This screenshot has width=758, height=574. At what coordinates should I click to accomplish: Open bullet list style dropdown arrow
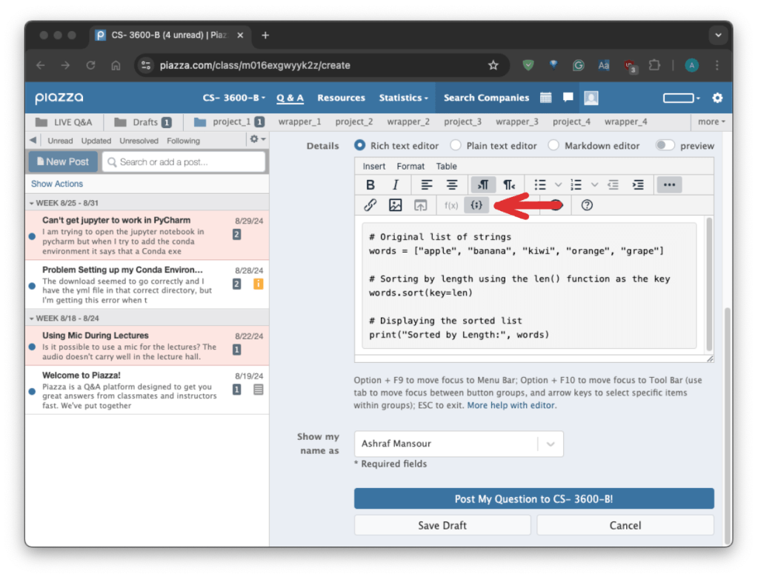click(558, 184)
